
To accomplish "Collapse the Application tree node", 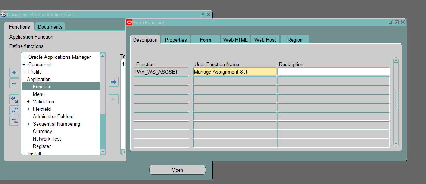I will point(24,80).
